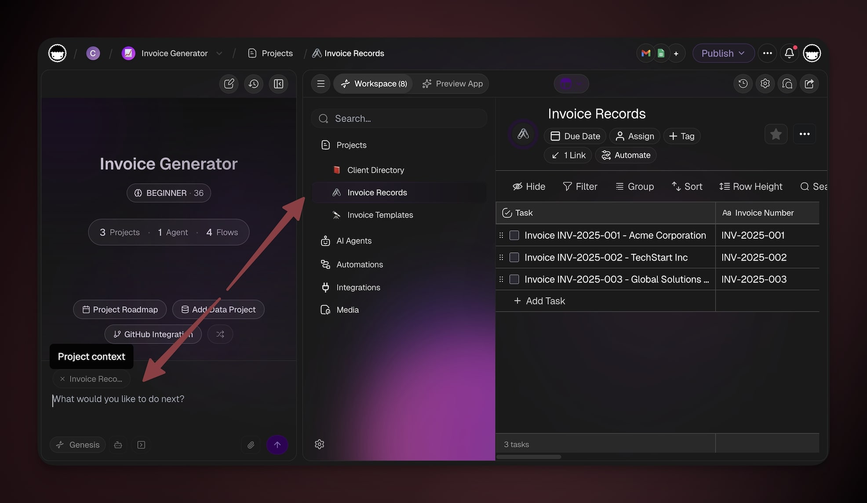
Task: Open the Publish dropdown
Action: pos(723,53)
